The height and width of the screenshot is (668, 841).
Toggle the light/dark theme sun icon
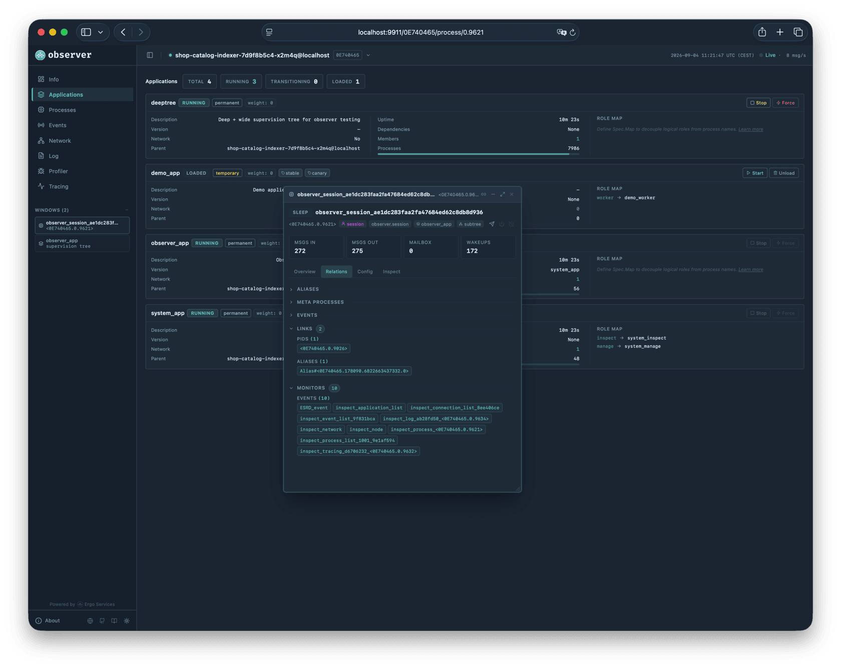tap(127, 620)
